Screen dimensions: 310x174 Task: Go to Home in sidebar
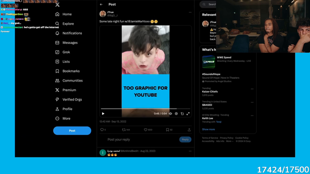pos(63,14)
